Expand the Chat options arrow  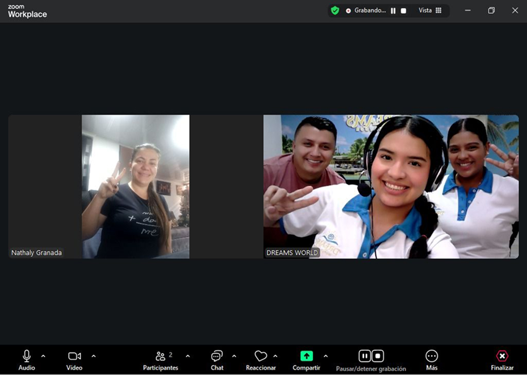click(234, 356)
